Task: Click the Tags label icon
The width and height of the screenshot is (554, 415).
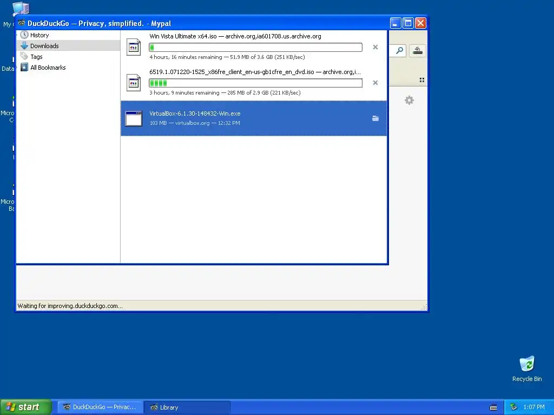Action: click(x=24, y=56)
